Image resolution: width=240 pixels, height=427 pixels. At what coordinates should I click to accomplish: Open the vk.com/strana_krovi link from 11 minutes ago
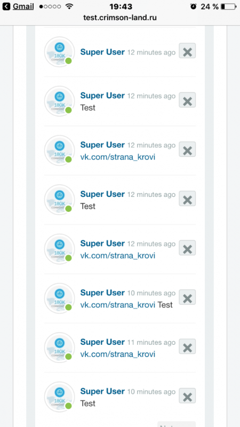click(x=117, y=354)
